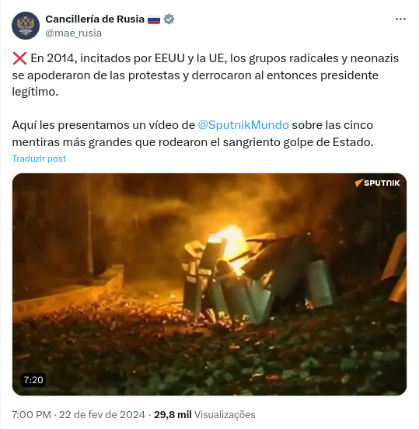This screenshot has width=419, height=429.
Task: Open the three-dot more options menu
Action: coord(400,19)
